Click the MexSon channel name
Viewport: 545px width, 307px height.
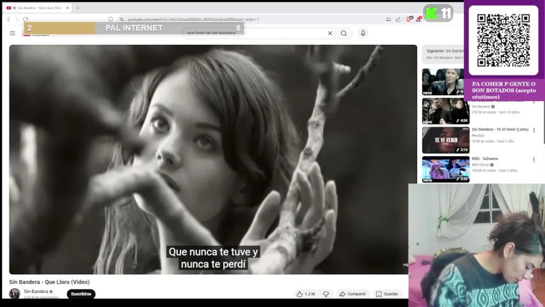click(478, 135)
